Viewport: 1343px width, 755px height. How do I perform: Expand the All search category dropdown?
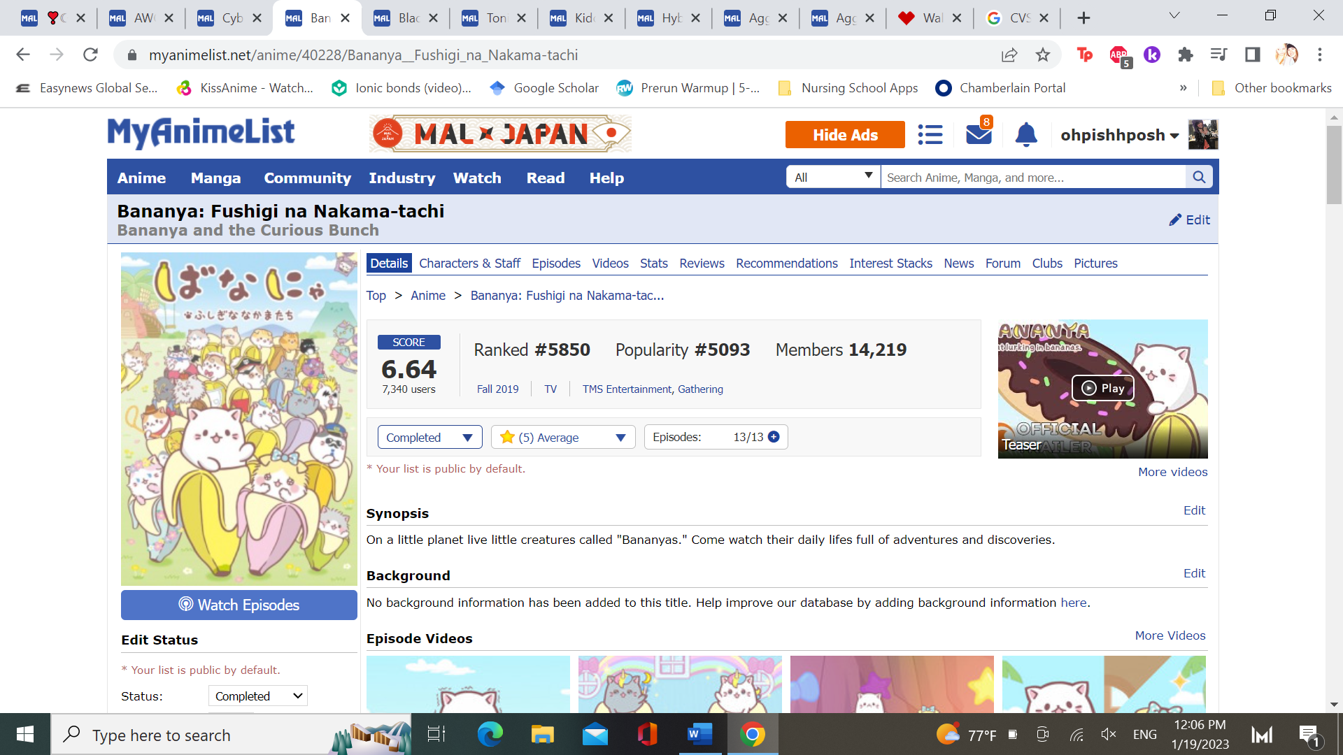[x=832, y=178]
